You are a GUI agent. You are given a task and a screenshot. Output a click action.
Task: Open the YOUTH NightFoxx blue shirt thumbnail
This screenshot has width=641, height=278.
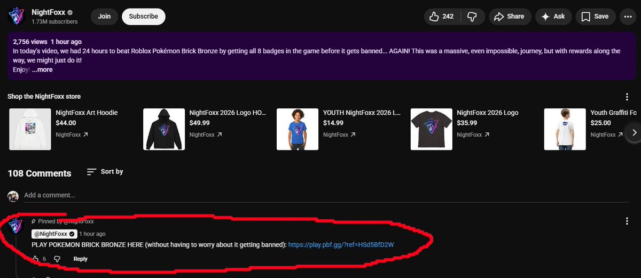pyautogui.click(x=298, y=129)
